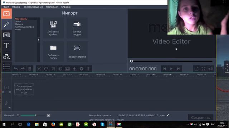Edit project settings pencil icon

click(168, 115)
